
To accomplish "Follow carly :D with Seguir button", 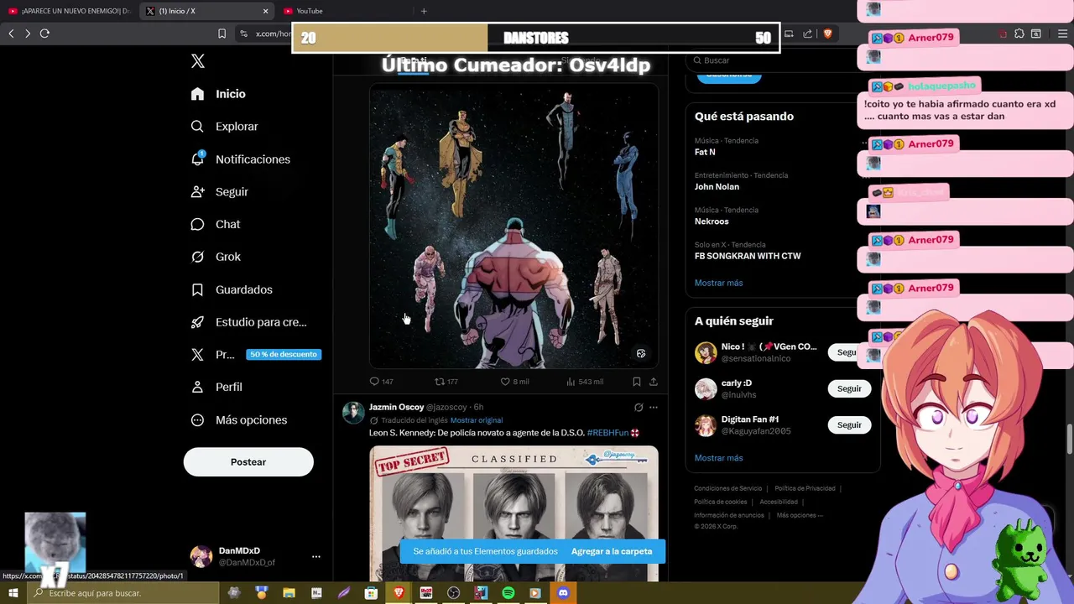I will 849,388.
